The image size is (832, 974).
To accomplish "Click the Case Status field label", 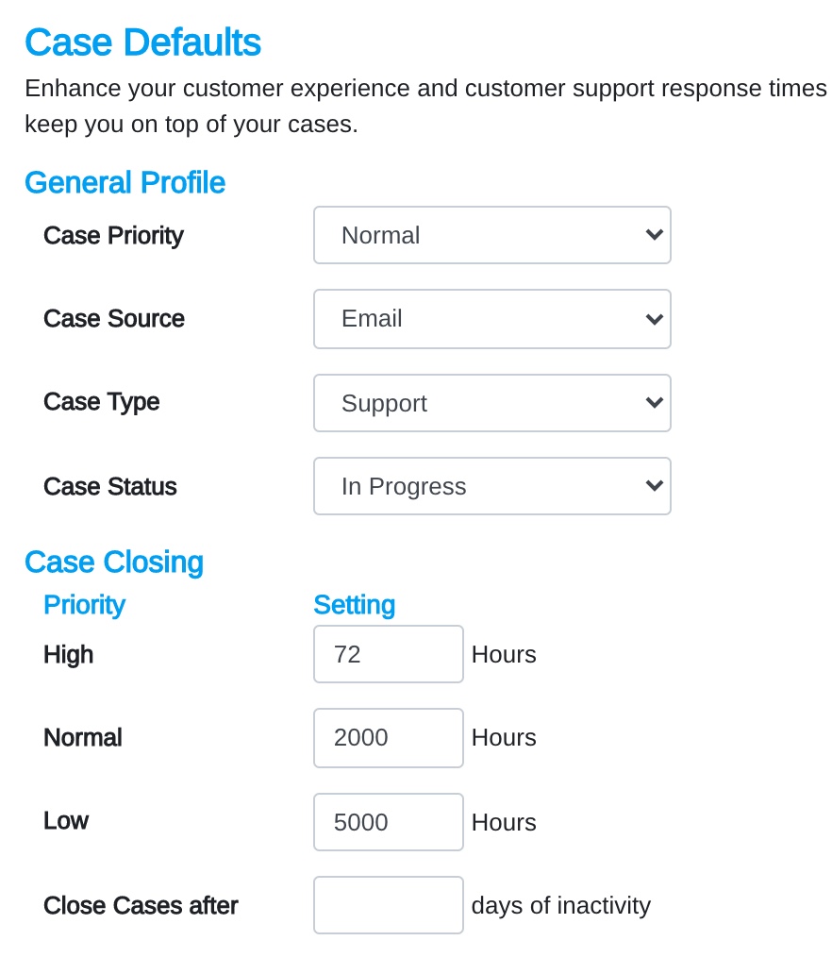I will [x=110, y=486].
